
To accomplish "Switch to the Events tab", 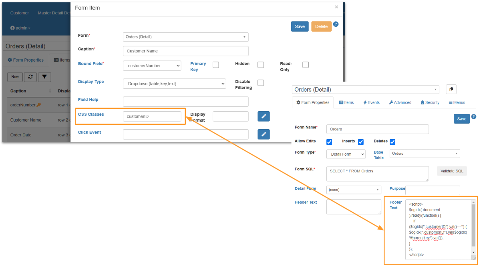I will [x=371, y=102].
